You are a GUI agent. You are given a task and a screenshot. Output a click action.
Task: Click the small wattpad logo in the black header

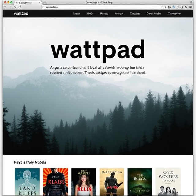21,13
